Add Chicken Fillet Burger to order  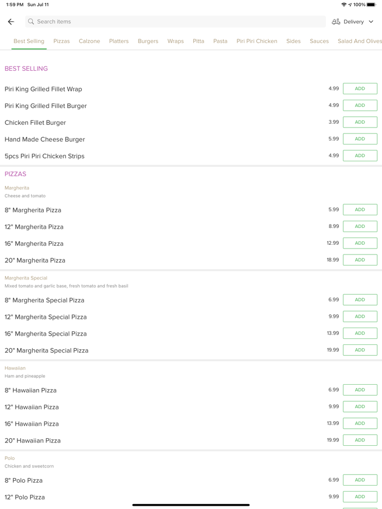360,122
